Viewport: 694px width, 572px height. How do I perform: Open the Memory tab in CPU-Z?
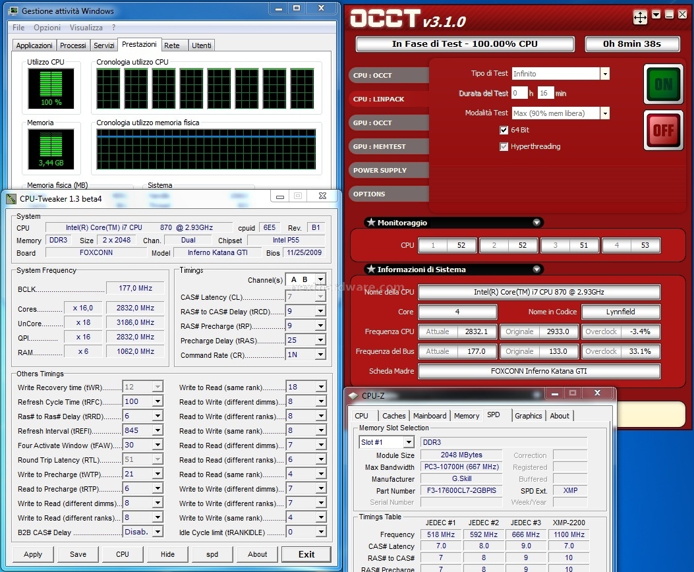467,416
